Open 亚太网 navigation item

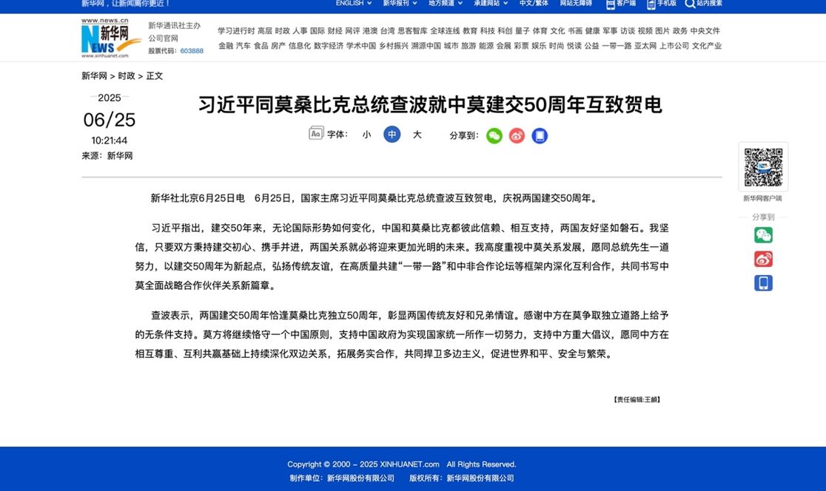(x=645, y=46)
